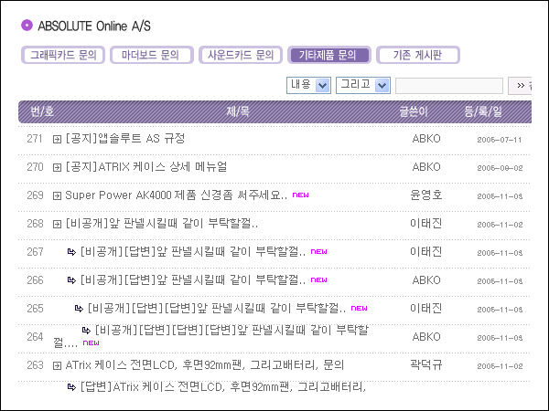Image resolution: width=549 pixels, height=411 pixels.
Task: Click the plus icon on post 271
Action: pos(57,140)
